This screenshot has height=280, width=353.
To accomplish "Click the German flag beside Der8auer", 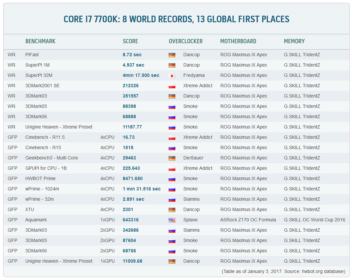I will pyautogui.click(x=172, y=158).
